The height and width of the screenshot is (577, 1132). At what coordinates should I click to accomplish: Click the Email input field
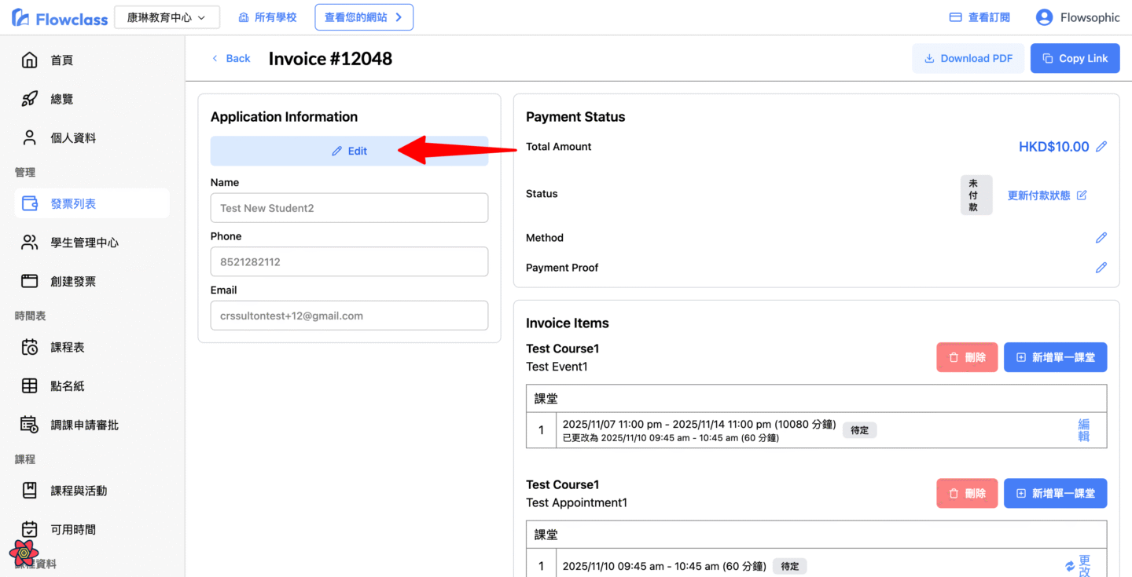pyautogui.click(x=349, y=316)
